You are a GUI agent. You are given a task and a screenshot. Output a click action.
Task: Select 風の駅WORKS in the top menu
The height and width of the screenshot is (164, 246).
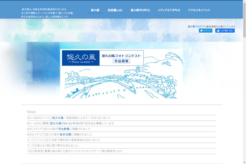coord(140,10)
